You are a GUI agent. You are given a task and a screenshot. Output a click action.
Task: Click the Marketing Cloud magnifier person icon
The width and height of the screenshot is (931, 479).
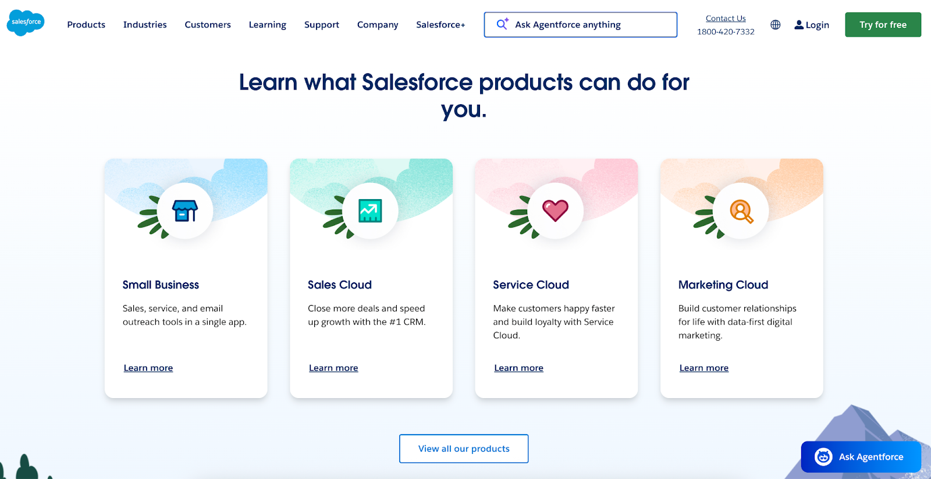point(741,211)
